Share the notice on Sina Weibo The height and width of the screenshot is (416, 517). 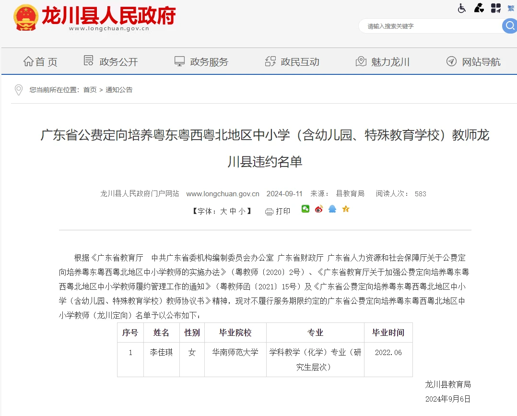(318, 210)
